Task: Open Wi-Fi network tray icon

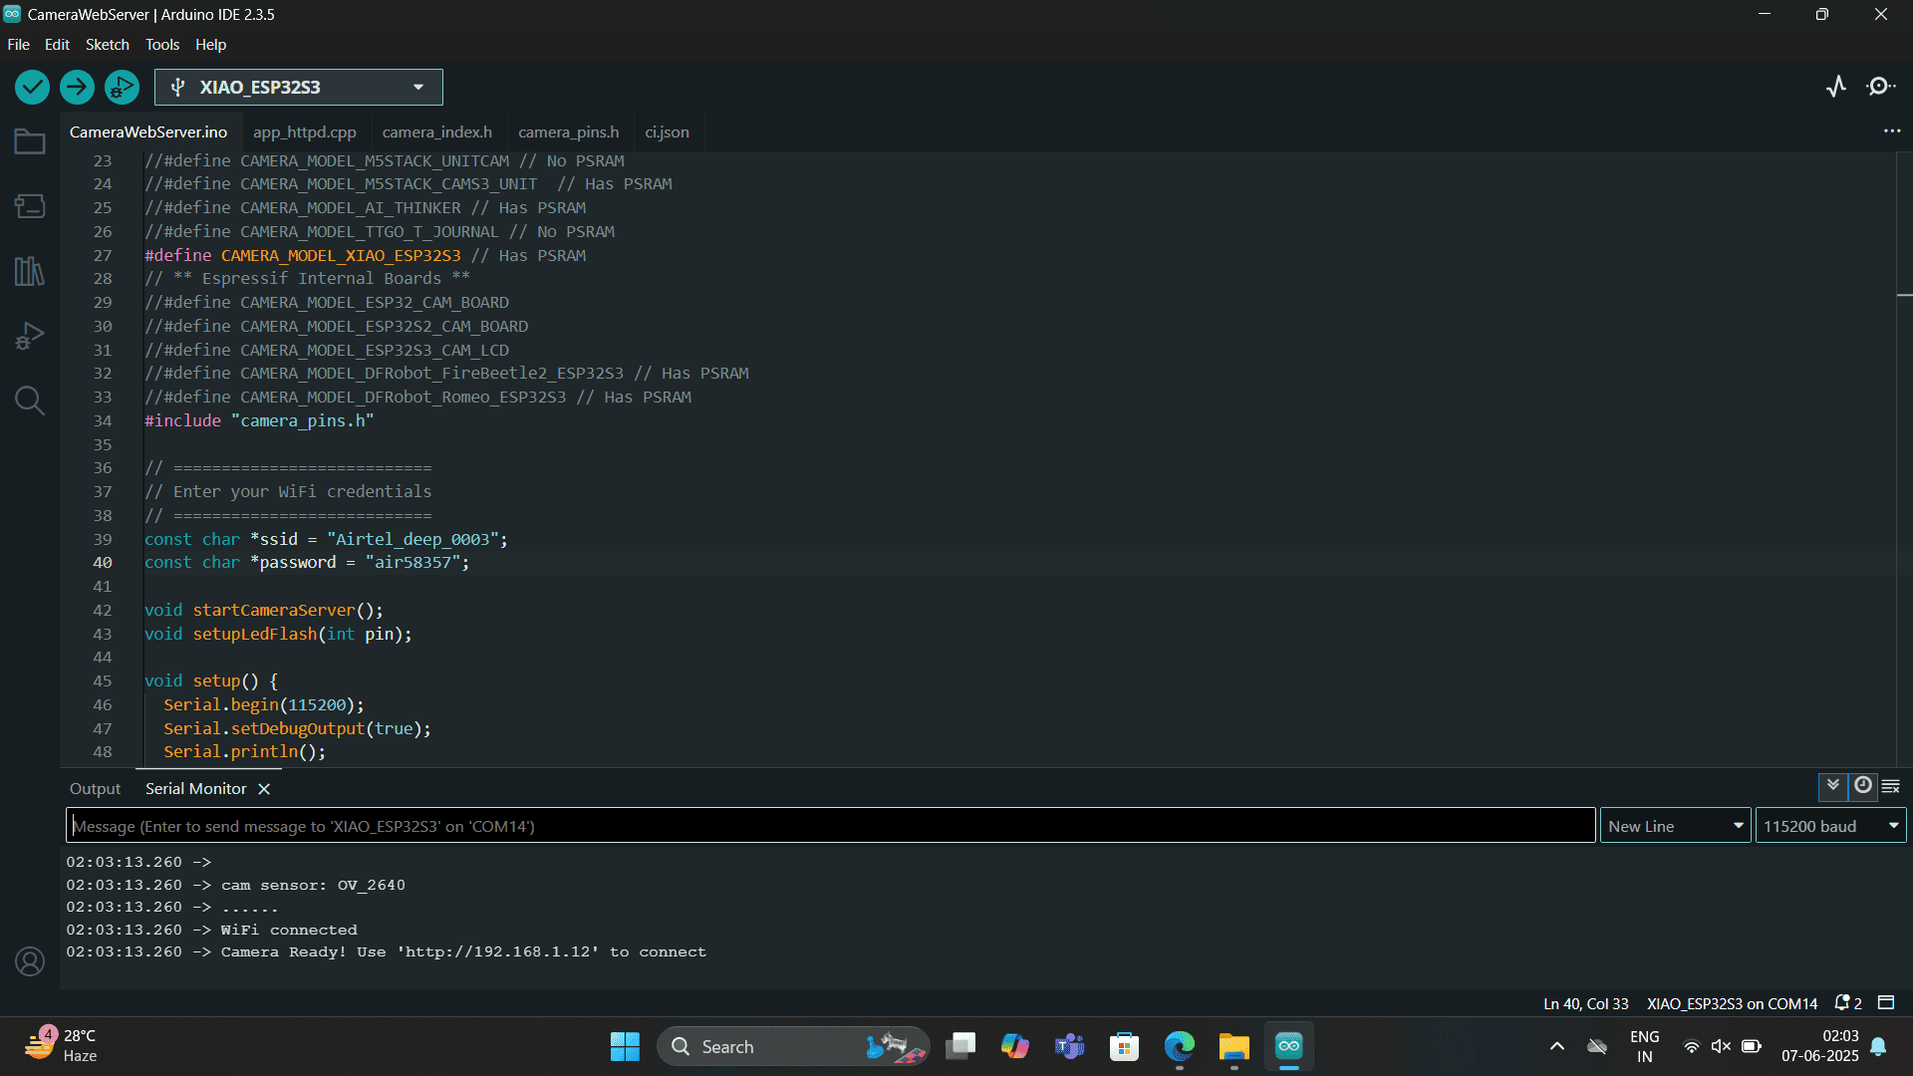Action: (x=1692, y=1046)
